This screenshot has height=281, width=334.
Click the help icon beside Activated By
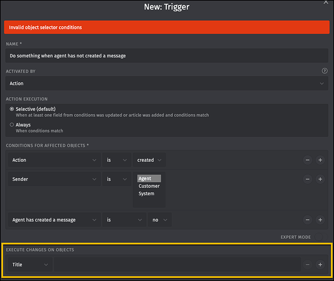pos(324,71)
